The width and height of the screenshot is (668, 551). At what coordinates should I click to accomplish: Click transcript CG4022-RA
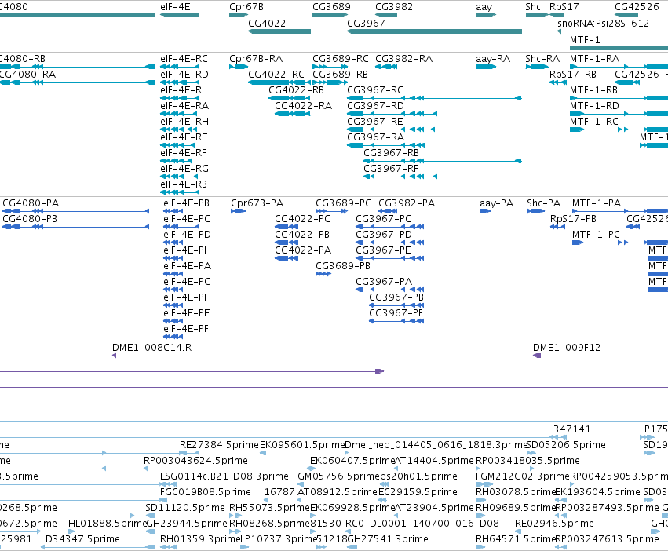[293, 114]
